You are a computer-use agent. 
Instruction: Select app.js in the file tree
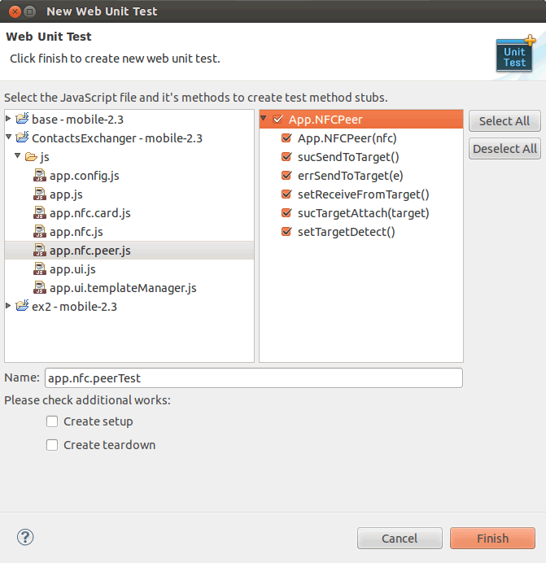(66, 194)
